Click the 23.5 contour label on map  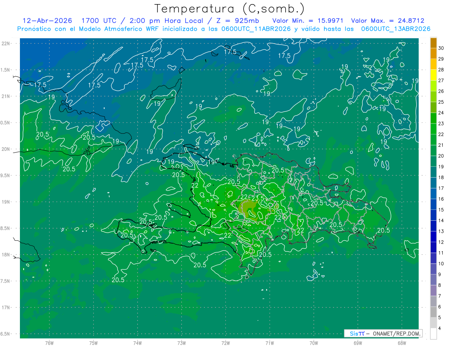coord(258,197)
